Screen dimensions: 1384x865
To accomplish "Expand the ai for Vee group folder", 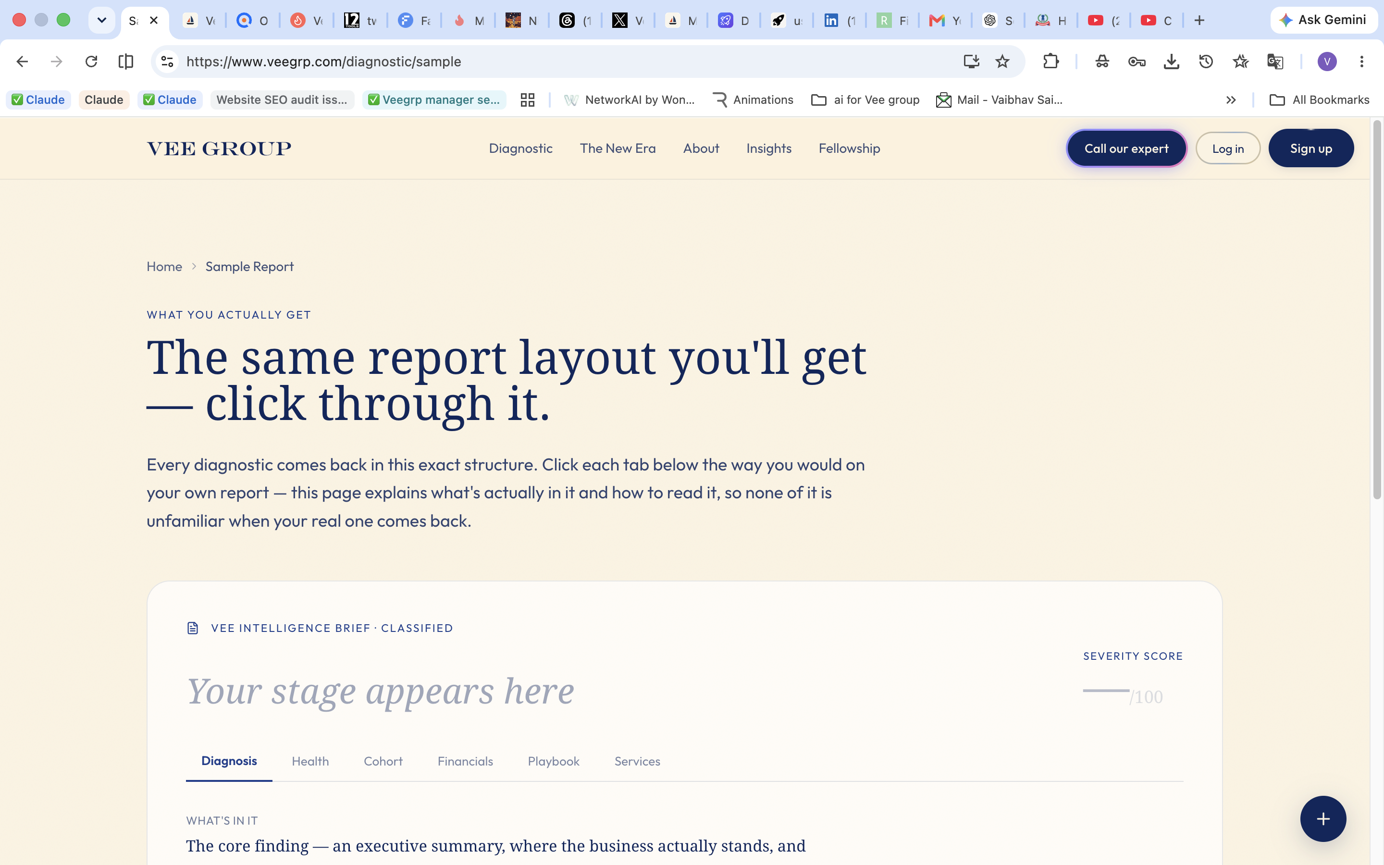I will click(x=865, y=99).
